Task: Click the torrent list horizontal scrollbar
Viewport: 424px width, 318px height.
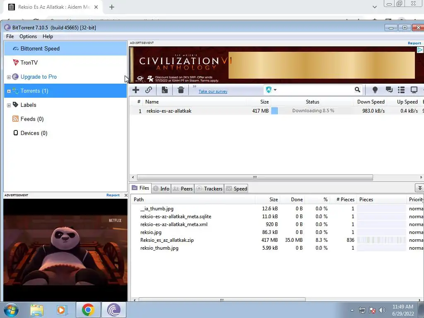Action: click(255, 177)
